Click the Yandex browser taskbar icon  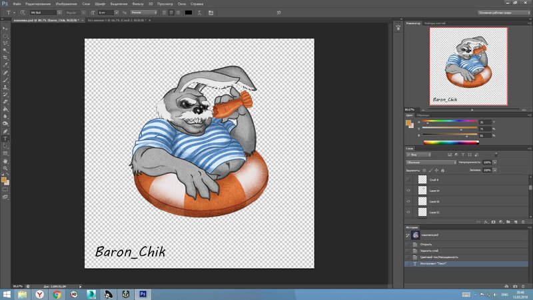40,293
